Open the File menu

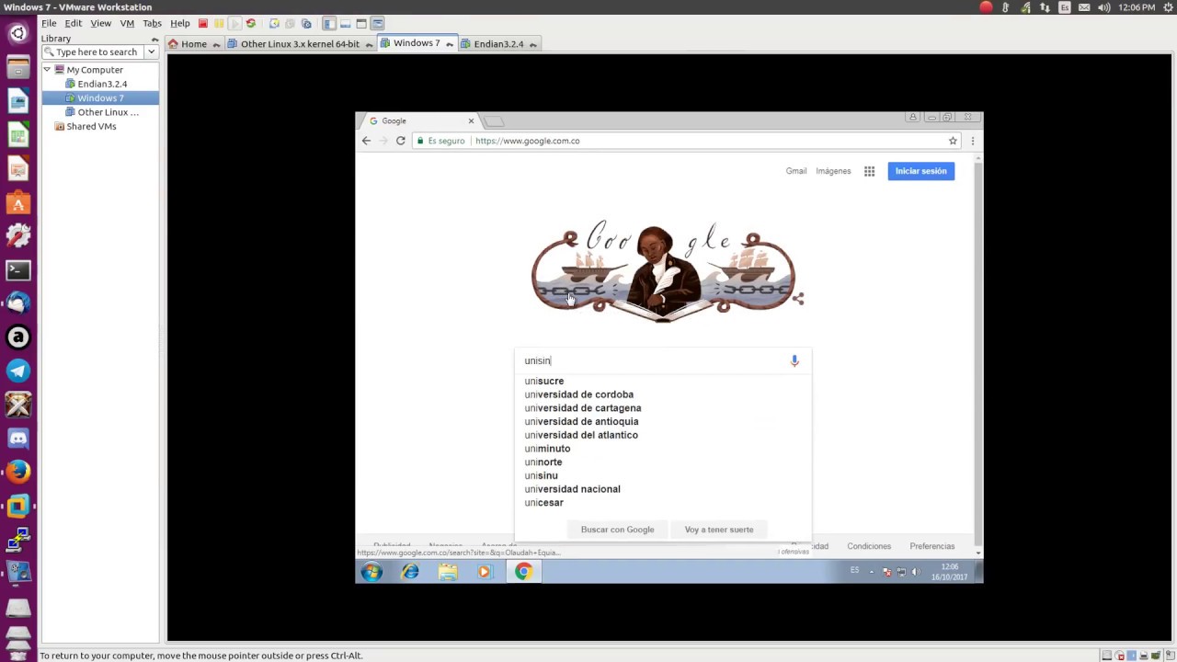(x=49, y=23)
